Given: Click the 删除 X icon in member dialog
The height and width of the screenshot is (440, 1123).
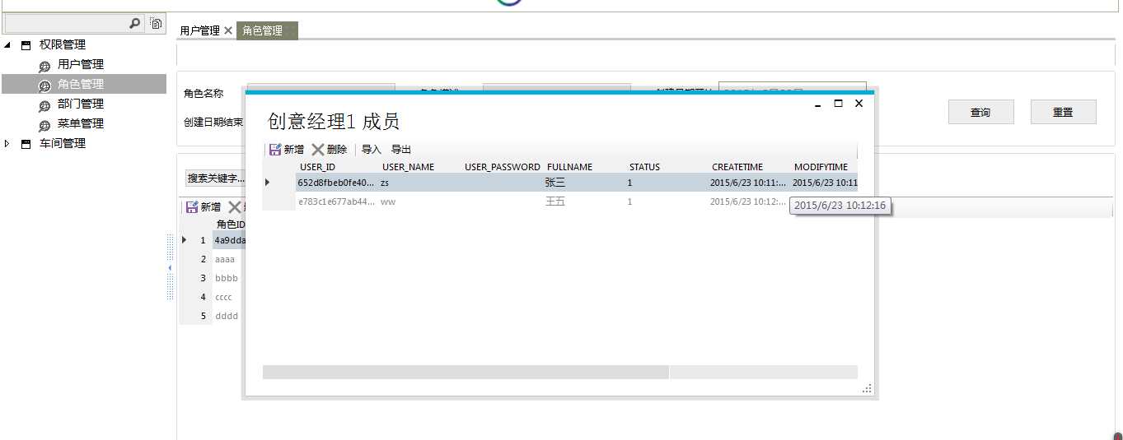Looking at the screenshot, I should [318, 150].
